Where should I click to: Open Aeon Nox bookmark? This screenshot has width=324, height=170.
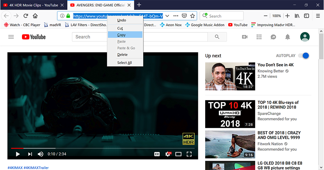pyautogui.click(x=171, y=25)
